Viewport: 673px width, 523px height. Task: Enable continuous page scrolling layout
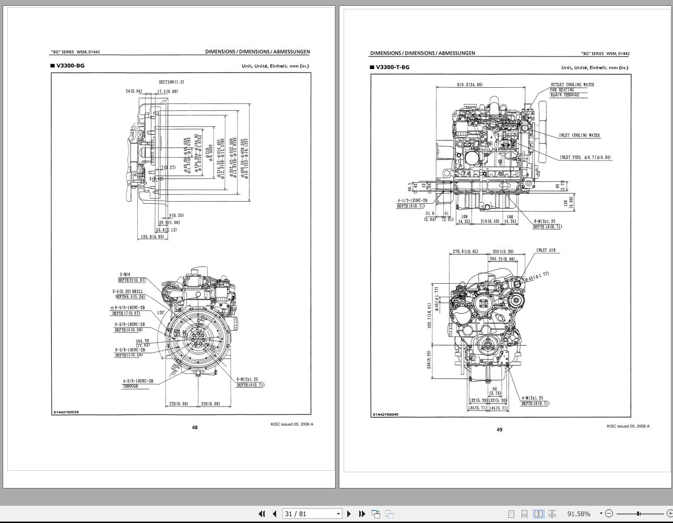click(x=524, y=514)
